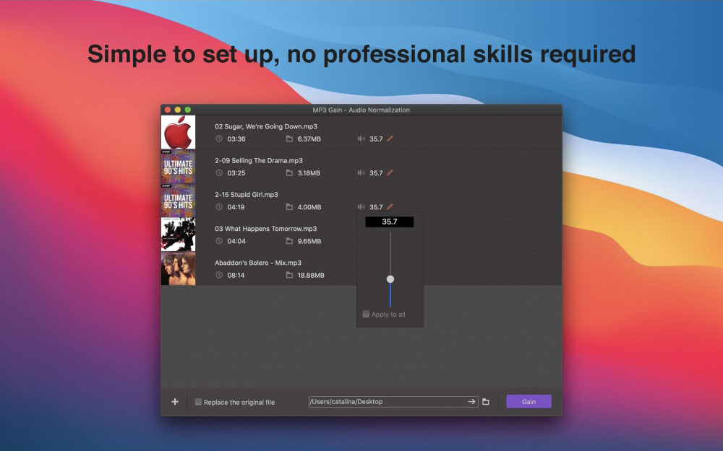The height and width of the screenshot is (451, 723).
Task: Click the pencil edit icon for Sugar, We're Going Down
Action: [390, 139]
